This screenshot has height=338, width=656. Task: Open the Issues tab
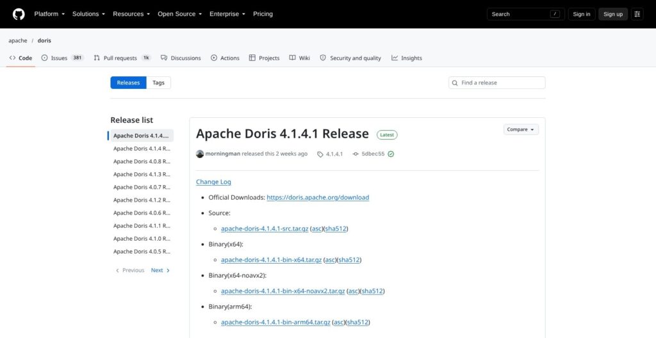pos(63,58)
